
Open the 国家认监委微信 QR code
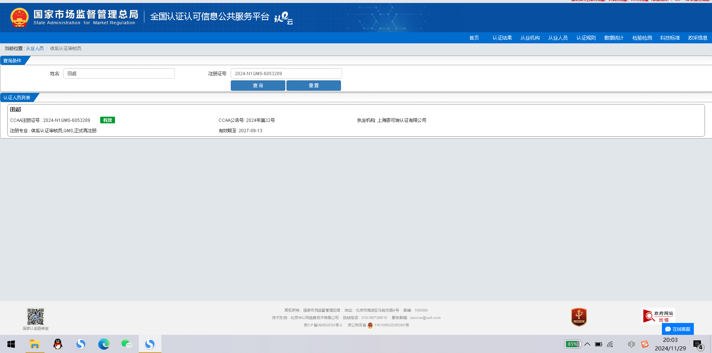point(36,317)
